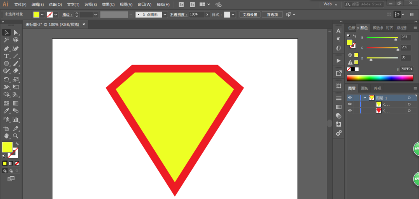Open Adobe Stock via St icon

click(192, 5)
